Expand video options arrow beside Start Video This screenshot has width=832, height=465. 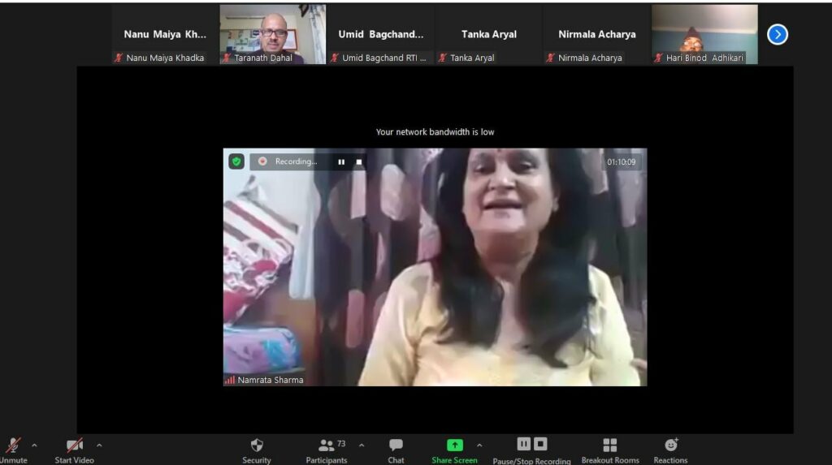pos(99,445)
